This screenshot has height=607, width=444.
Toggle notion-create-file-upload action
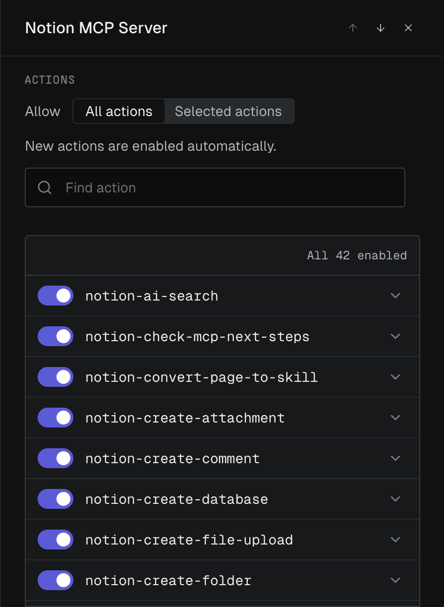click(x=55, y=540)
